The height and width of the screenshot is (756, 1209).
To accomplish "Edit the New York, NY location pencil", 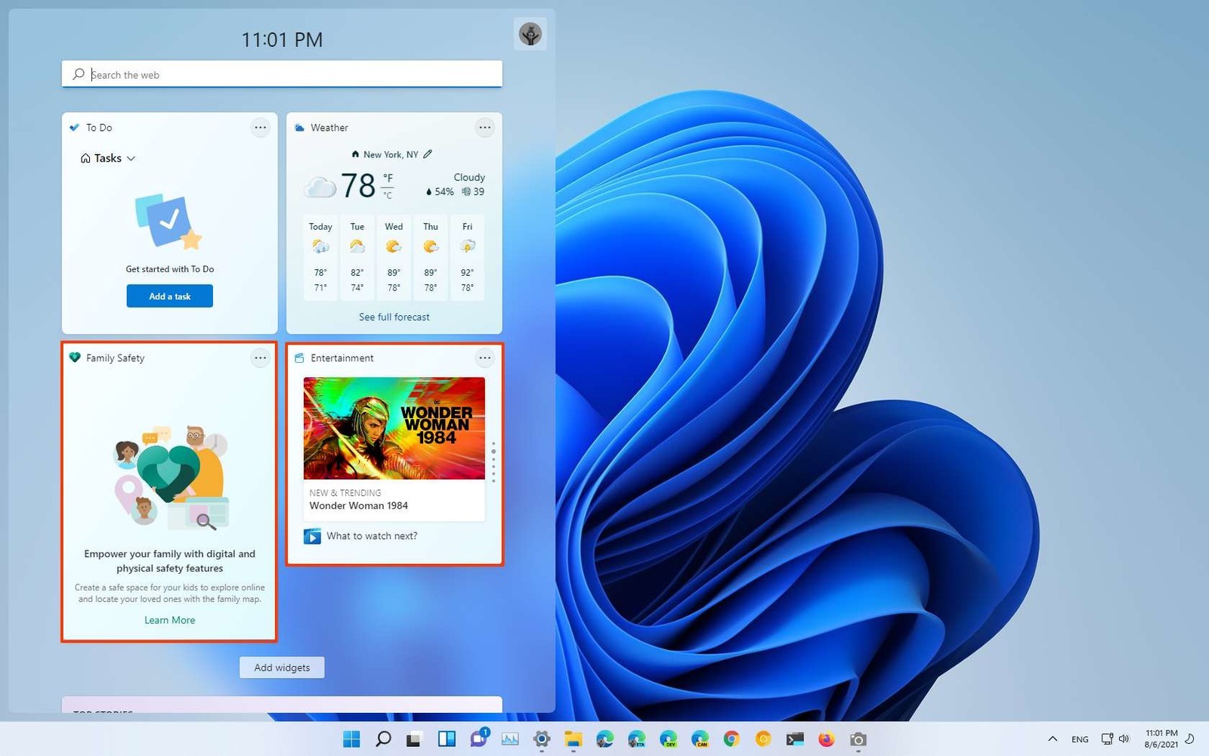I will (428, 154).
